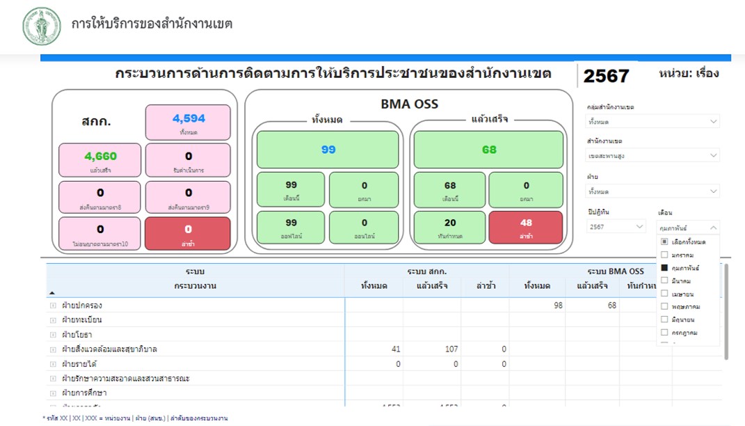This screenshot has height=426, width=745.
Task: Click the ออนไลน์ 0 card
Action: pos(364,227)
